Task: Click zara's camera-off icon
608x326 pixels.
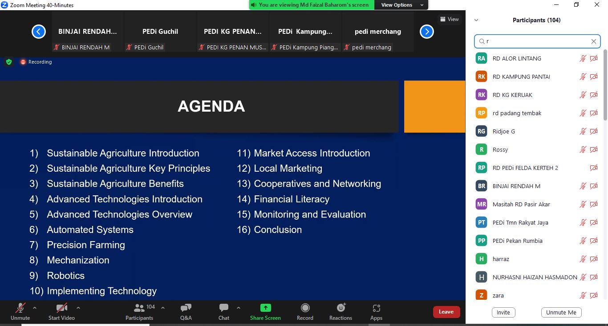Action: tap(594, 295)
